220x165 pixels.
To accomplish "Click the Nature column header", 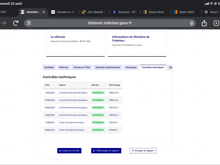I will (x=62, y=85).
